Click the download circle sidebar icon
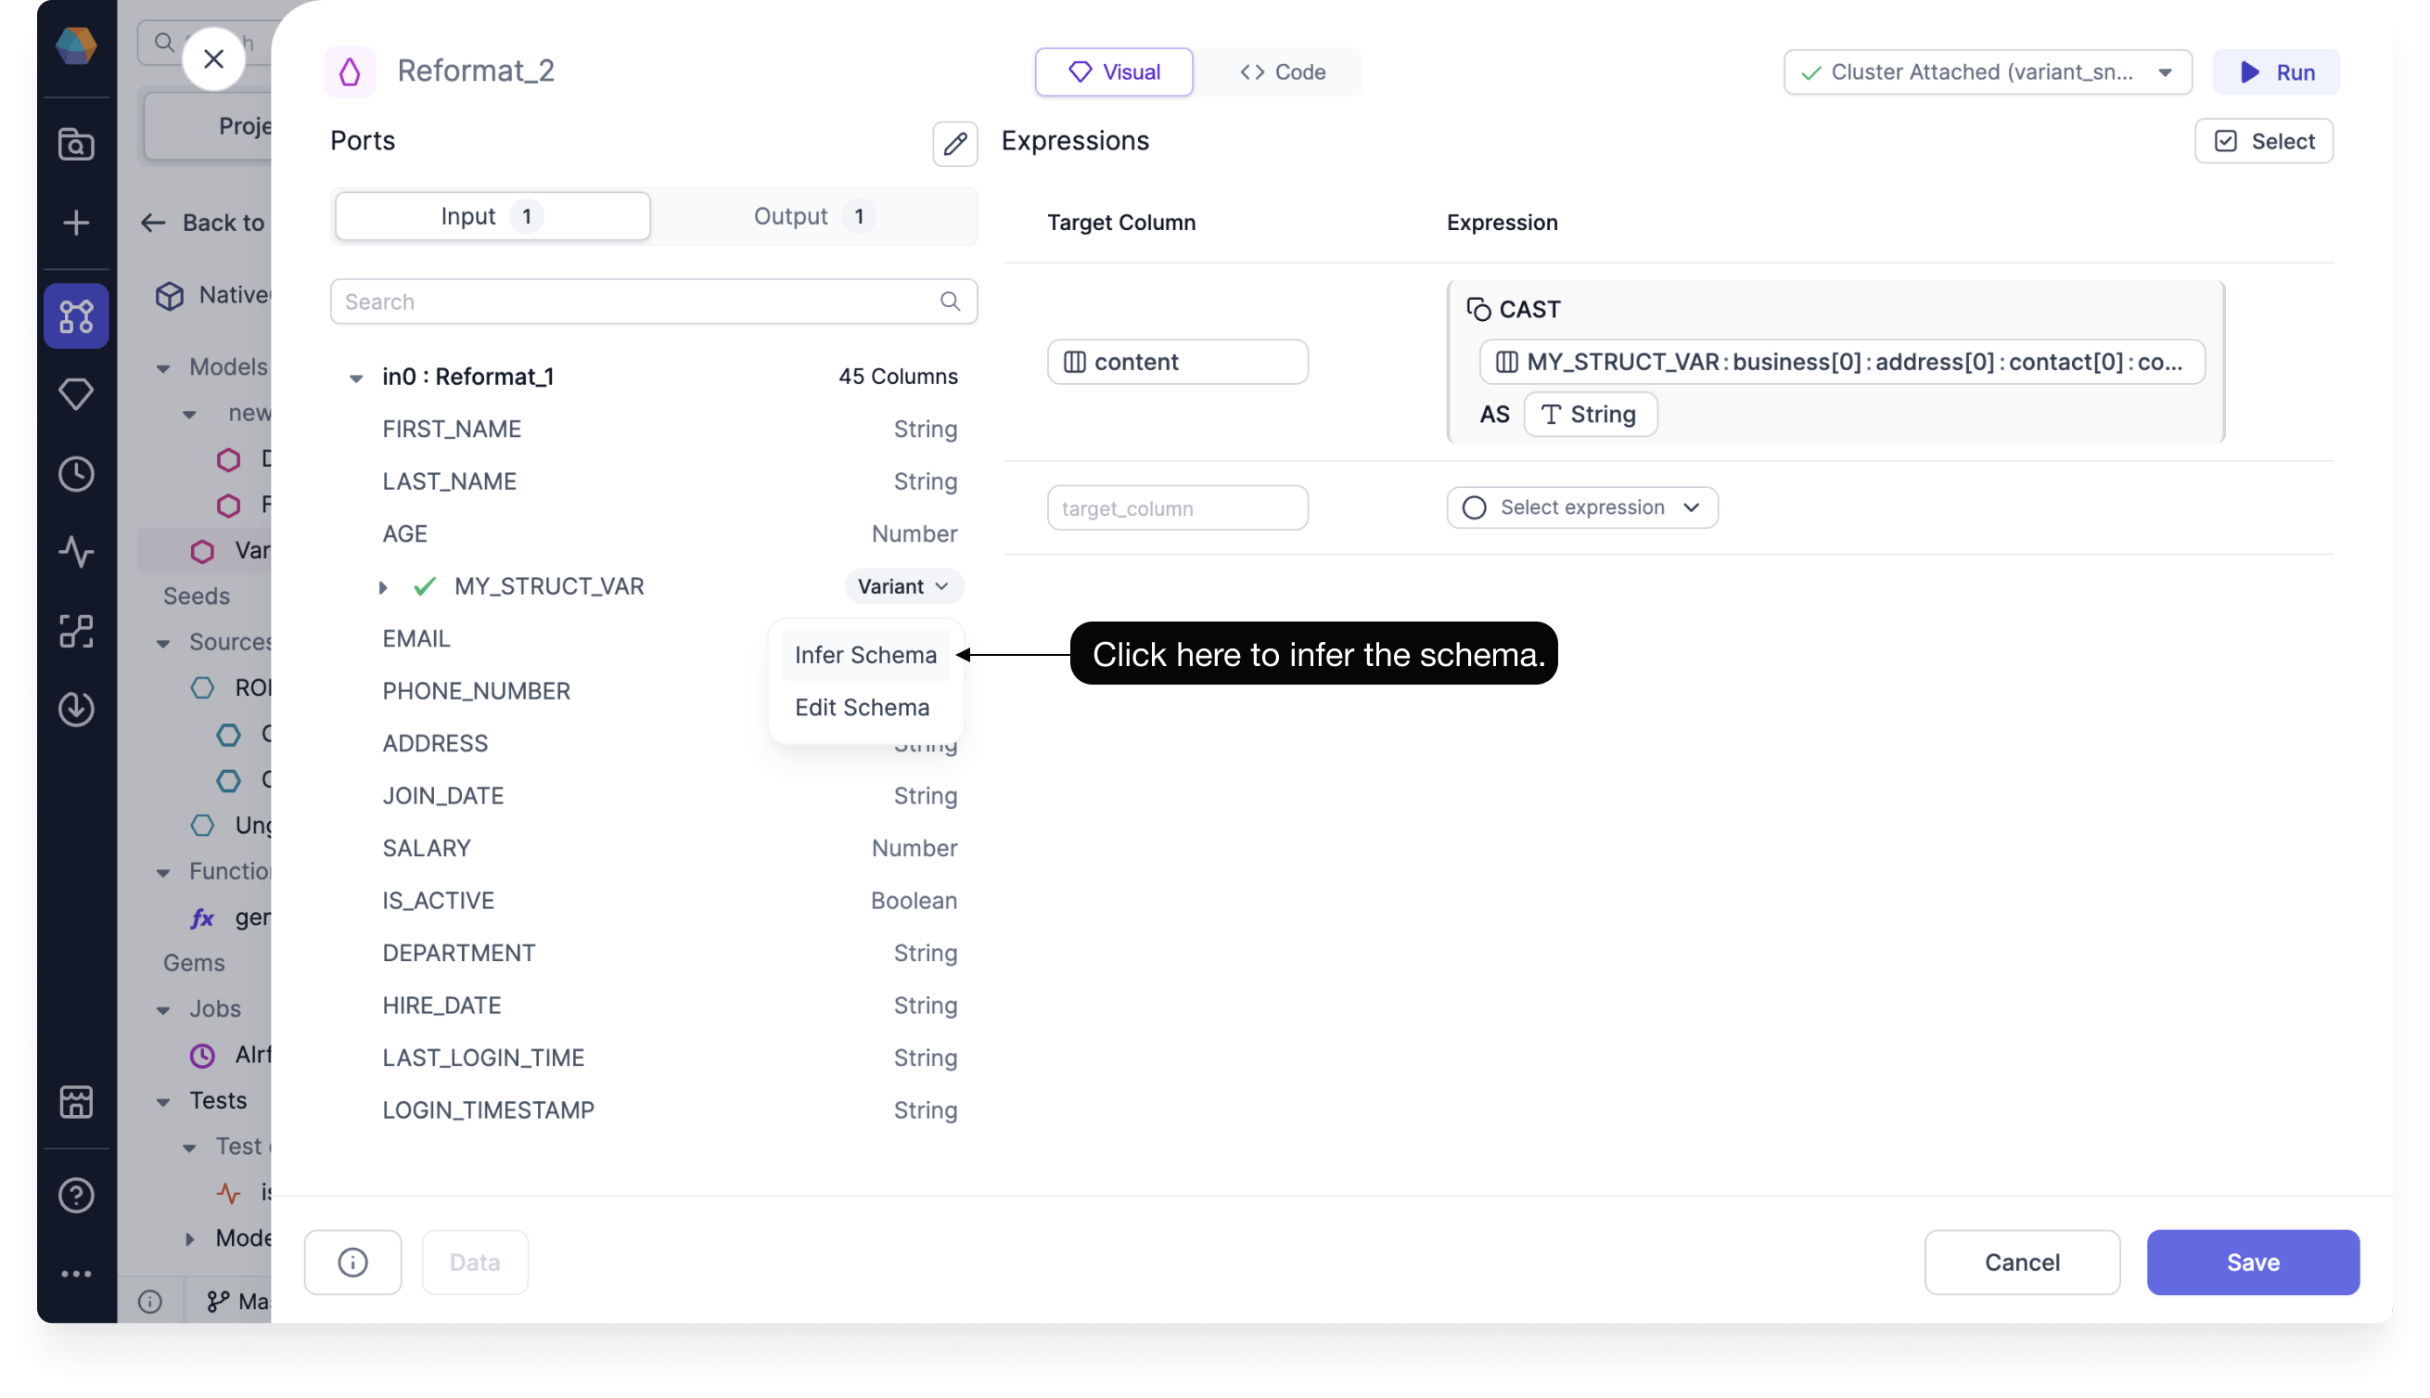The width and height of the screenshot is (2430, 1398). [x=76, y=709]
